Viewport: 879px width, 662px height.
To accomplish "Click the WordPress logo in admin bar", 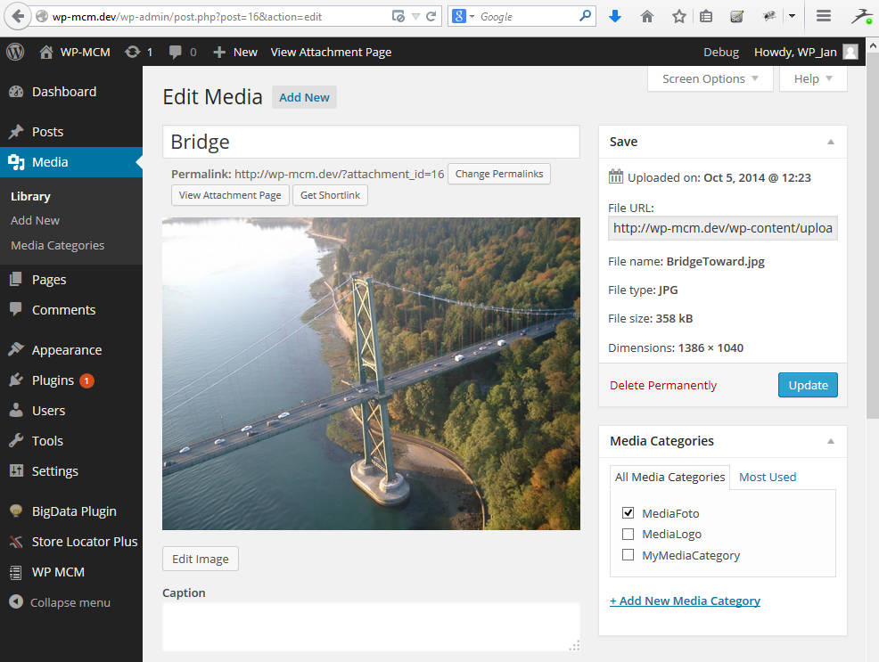I will coord(15,52).
